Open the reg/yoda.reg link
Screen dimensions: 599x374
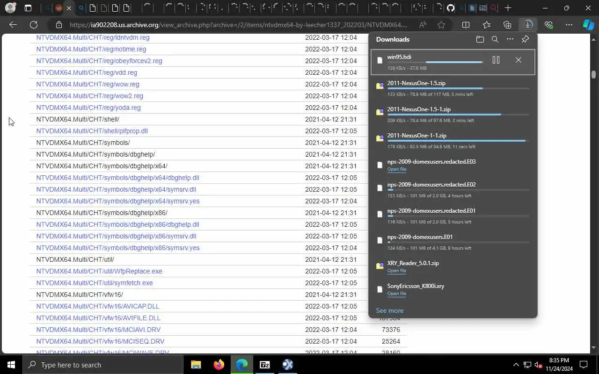[88, 108]
